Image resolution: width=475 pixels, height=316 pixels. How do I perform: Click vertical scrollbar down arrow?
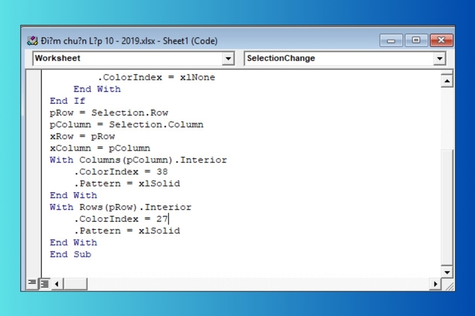click(x=447, y=273)
